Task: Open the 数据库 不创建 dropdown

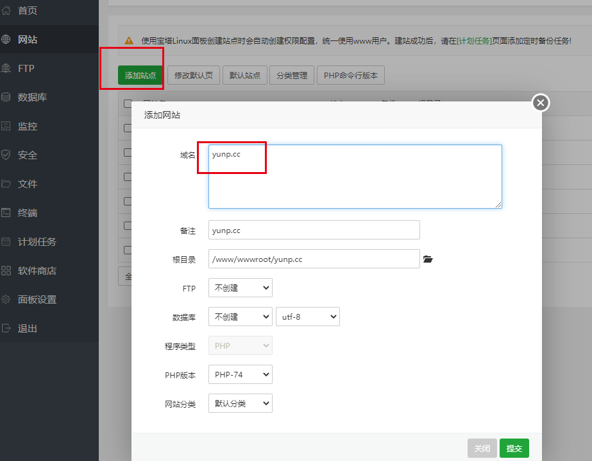Action: click(241, 317)
